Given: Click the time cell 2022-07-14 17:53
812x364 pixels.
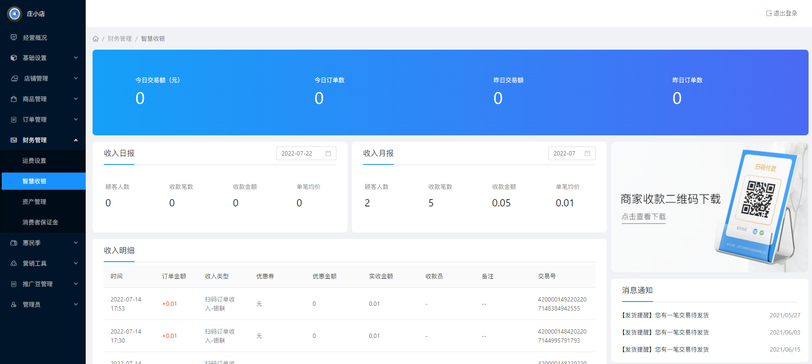Looking at the screenshot, I should [x=126, y=304].
